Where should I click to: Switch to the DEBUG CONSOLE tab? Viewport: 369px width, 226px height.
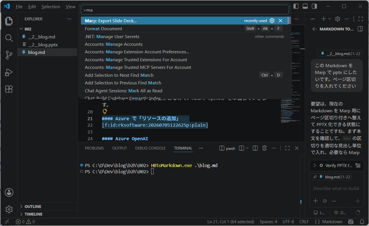150,148
